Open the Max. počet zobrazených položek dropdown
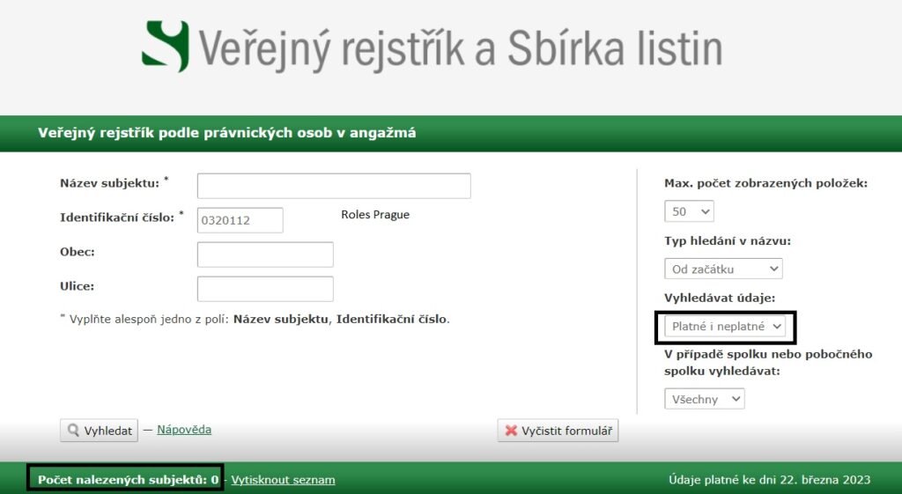902x494 pixels. (x=688, y=211)
